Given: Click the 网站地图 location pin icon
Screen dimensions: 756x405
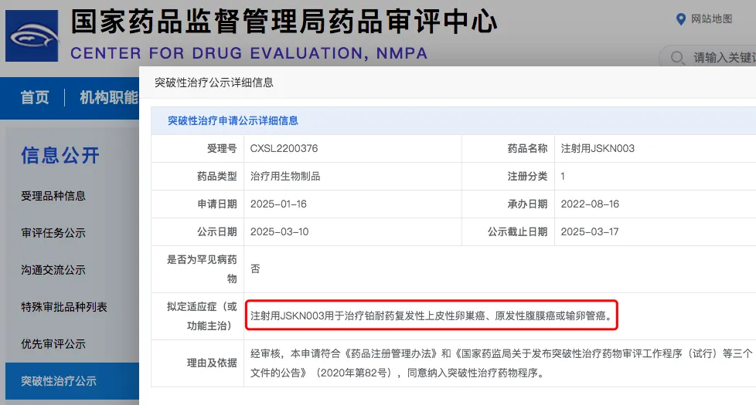Looking at the screenshot, I should point(681,19).
